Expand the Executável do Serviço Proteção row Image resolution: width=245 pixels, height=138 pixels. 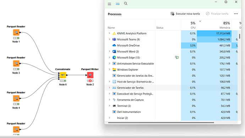[109, 94]
